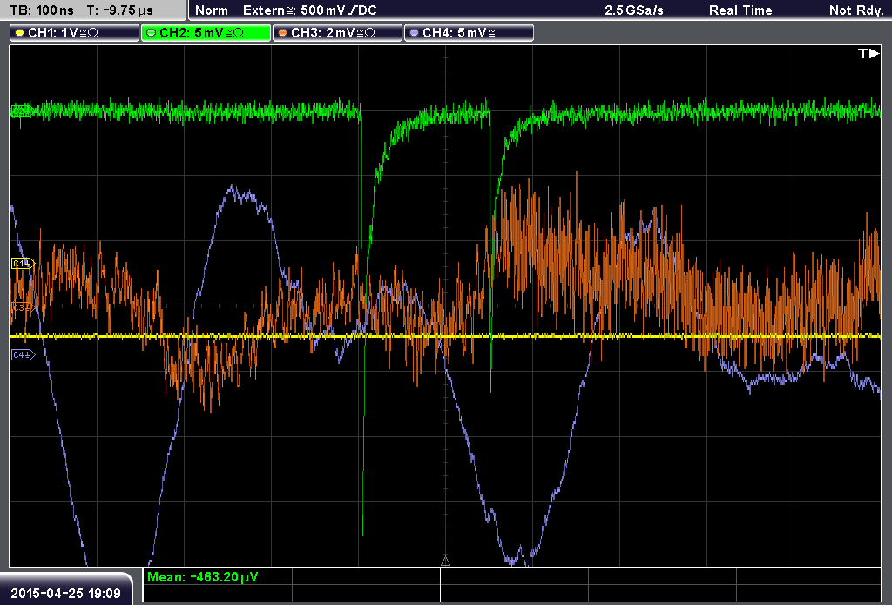Viewport: 892px width, 605px height.
Task: Click the Not Rdy. status indicator
Action: pyautogui.click(x=856, y=10)
